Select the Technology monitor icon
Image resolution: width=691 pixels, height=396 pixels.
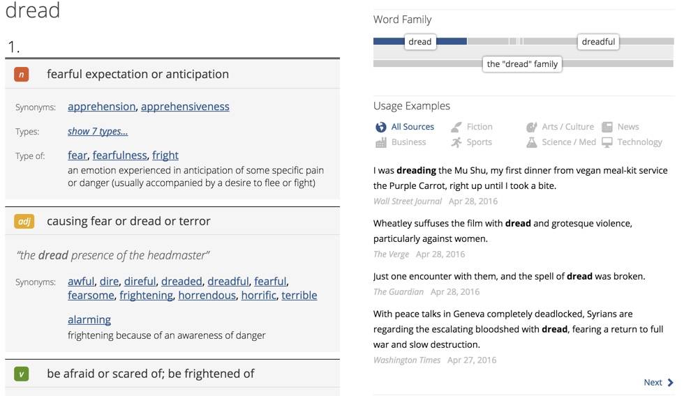coord(607,142)
